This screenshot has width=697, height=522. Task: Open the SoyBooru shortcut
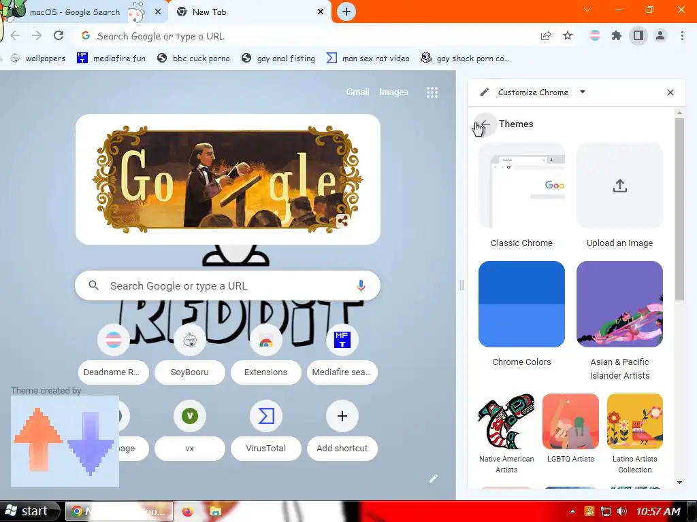pyautogui.click(x=190, y=354)
